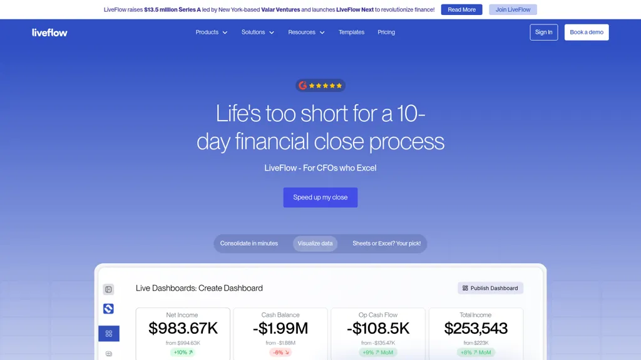Viewport: 641px width, 360px height.
Task: Click Book a demo
Action: [x=587, y=32]
